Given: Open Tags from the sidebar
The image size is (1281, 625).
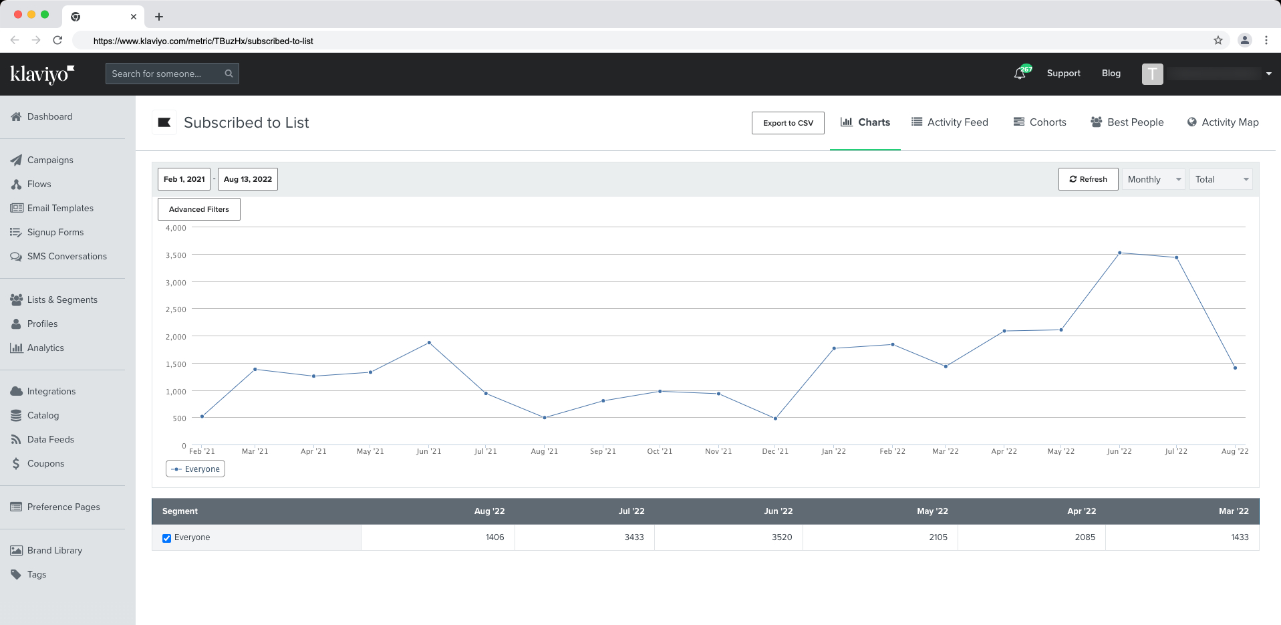Looking at the screenshot, I should 37,574.
